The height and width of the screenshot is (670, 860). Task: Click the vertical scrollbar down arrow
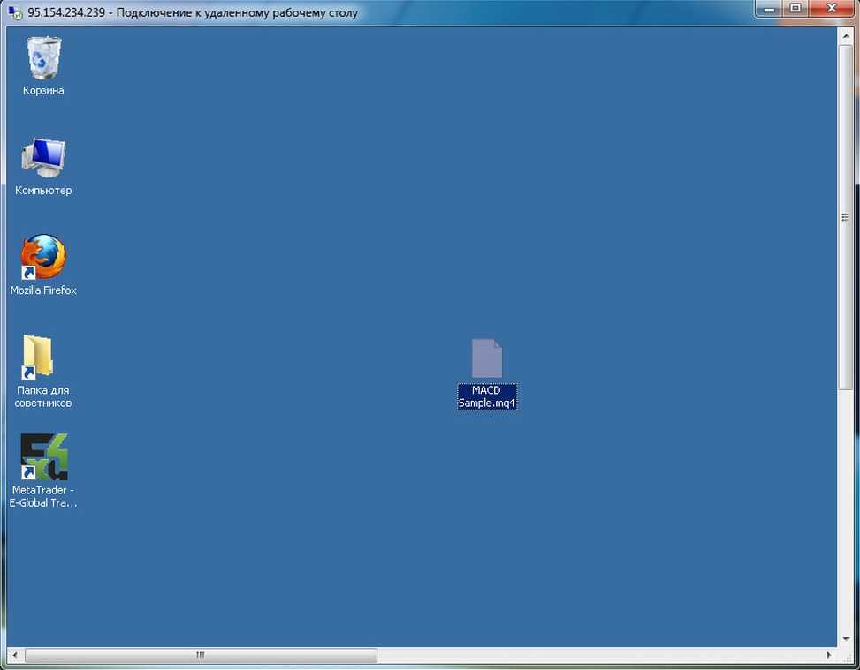845,639
